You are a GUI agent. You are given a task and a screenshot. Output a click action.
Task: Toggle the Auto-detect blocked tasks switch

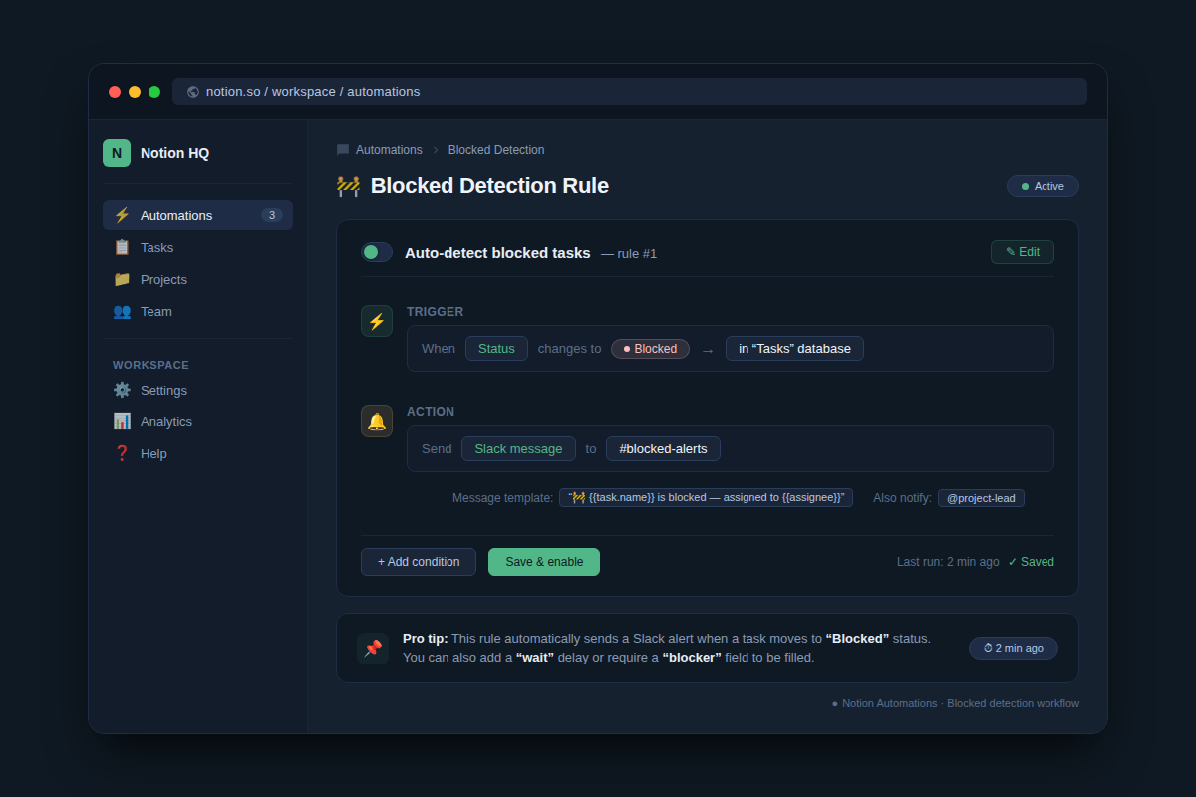pos(377,252)
